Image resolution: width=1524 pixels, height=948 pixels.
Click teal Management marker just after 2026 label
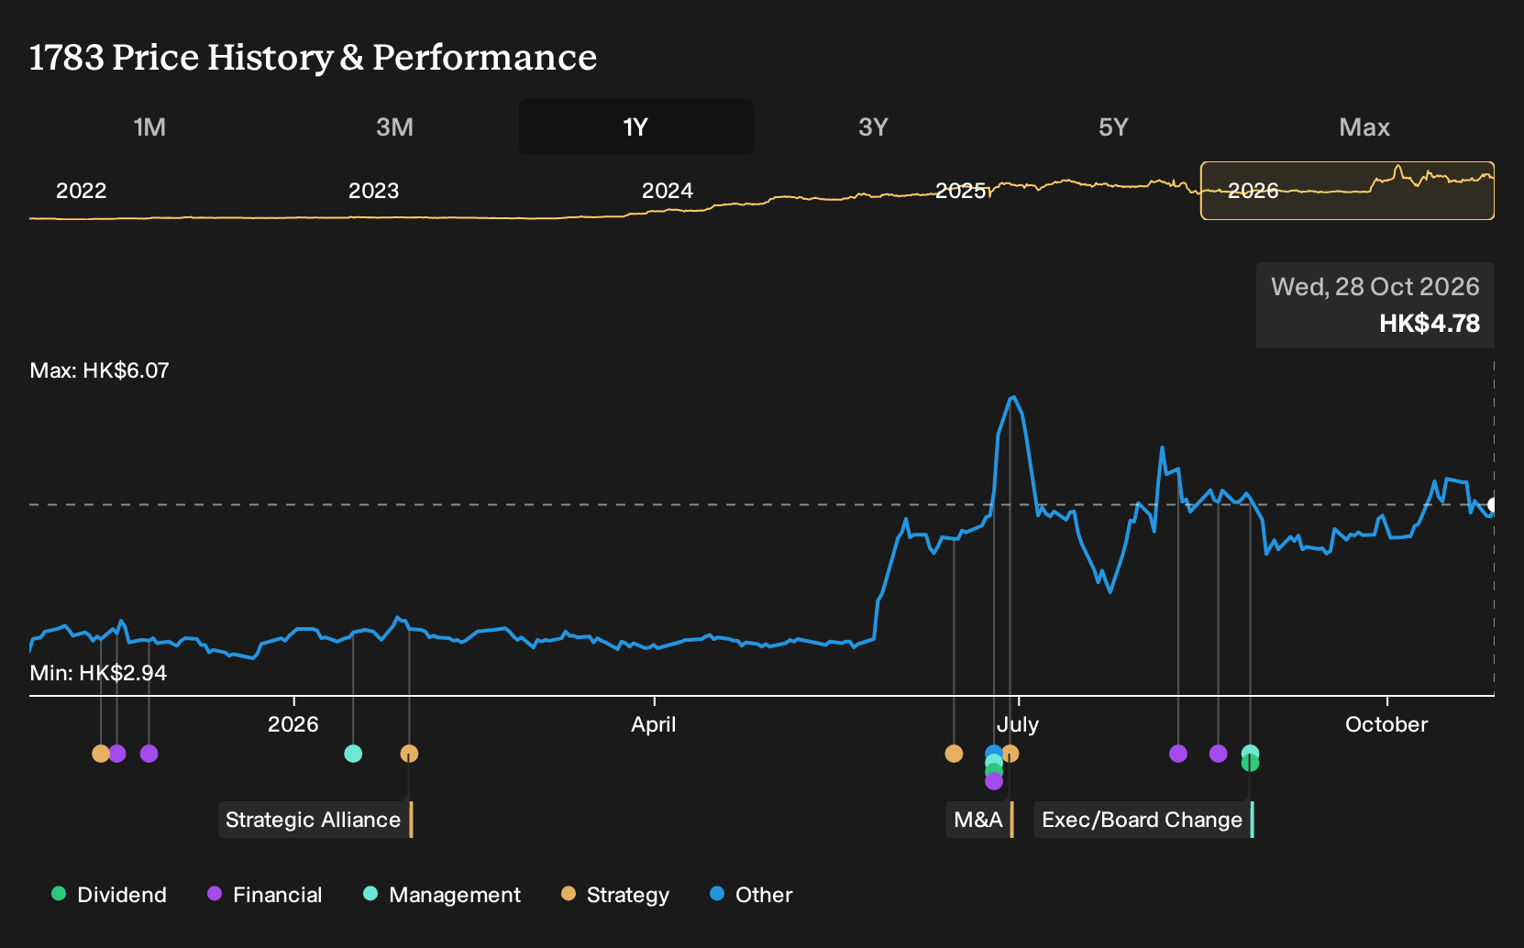click(353, 754)
